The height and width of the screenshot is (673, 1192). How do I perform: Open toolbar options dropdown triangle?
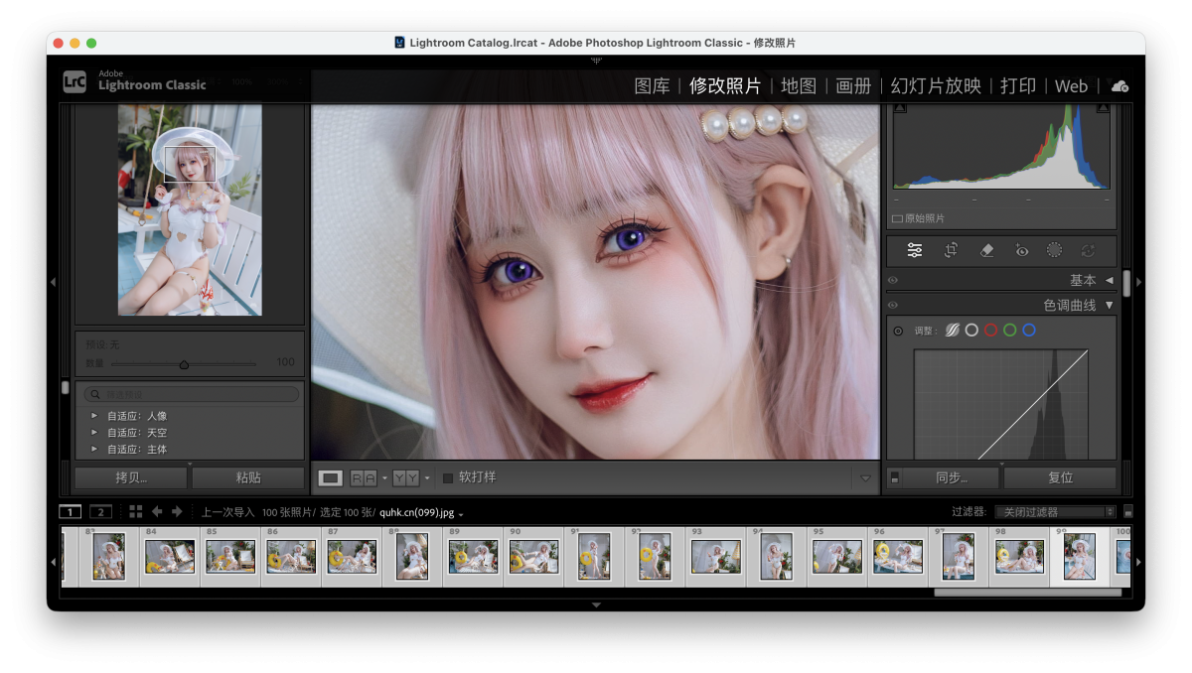[865, 477]
